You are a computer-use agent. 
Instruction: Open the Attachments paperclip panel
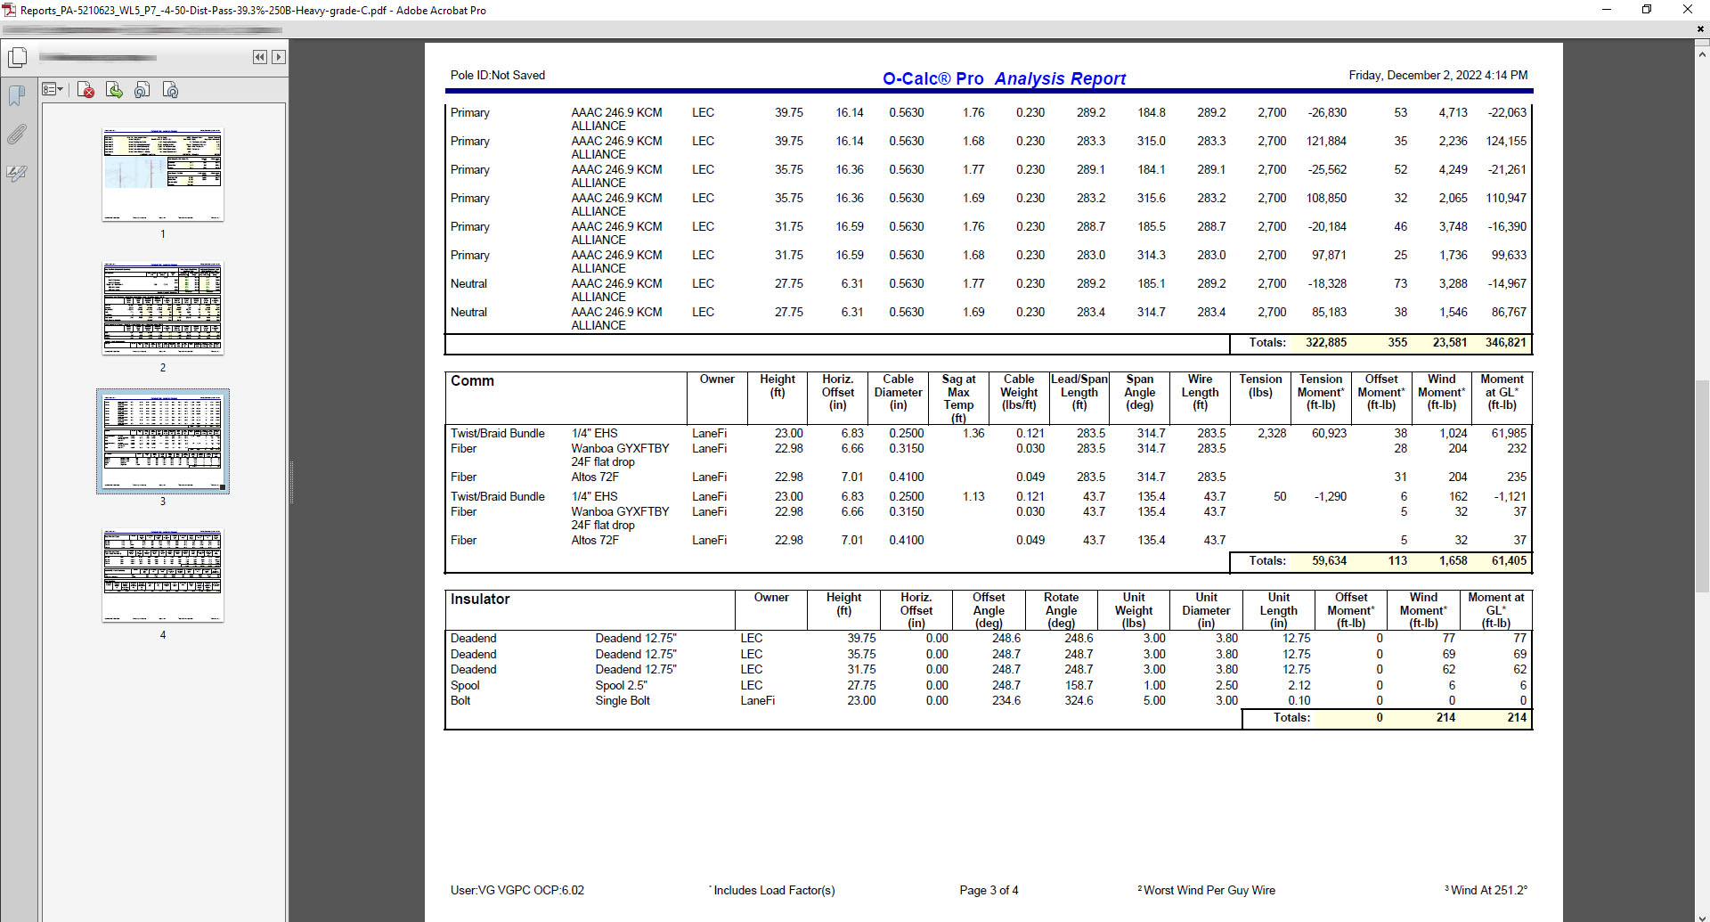coord(17,135)
